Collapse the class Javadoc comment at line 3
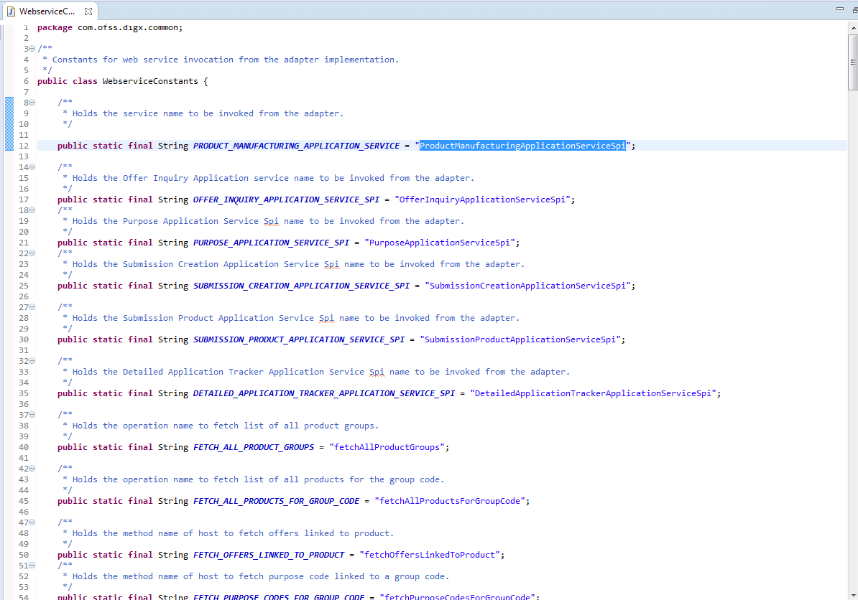The image size is (858, 600). [x=32, y=48]
